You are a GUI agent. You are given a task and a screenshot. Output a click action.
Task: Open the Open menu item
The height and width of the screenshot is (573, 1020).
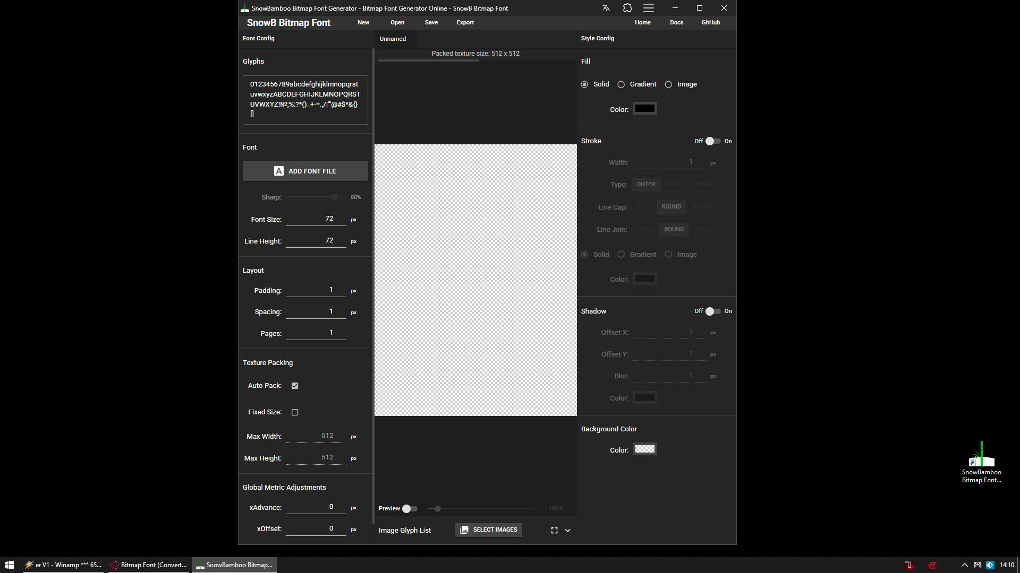(x=397, y=22)
